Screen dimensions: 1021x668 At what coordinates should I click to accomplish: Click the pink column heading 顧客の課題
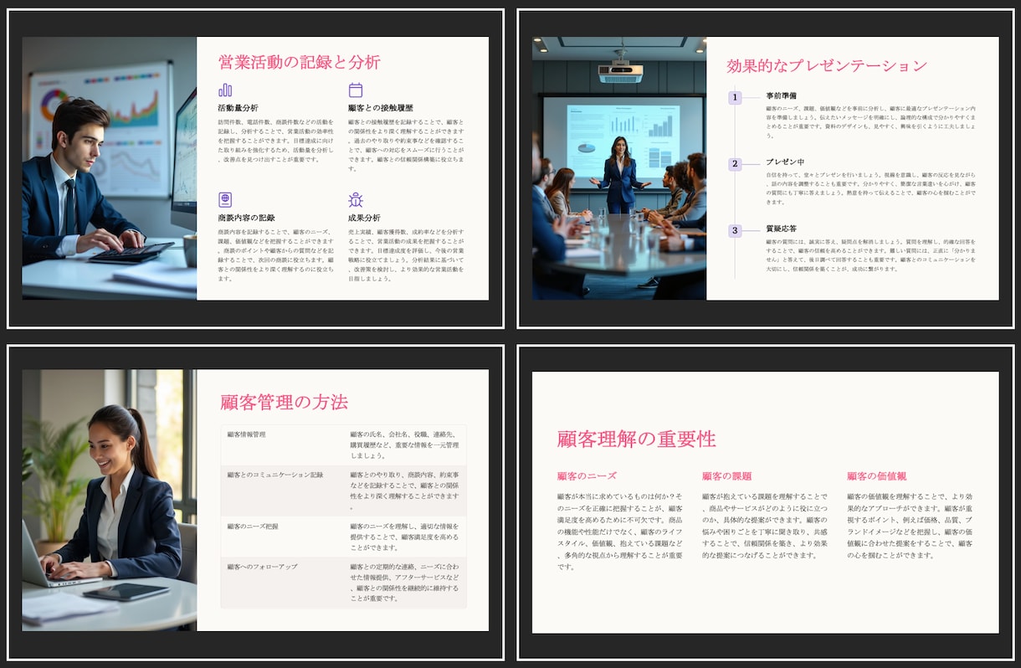726,475
